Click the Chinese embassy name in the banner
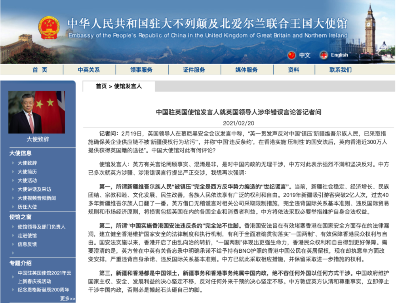396x303 pixels. [208, 23]
